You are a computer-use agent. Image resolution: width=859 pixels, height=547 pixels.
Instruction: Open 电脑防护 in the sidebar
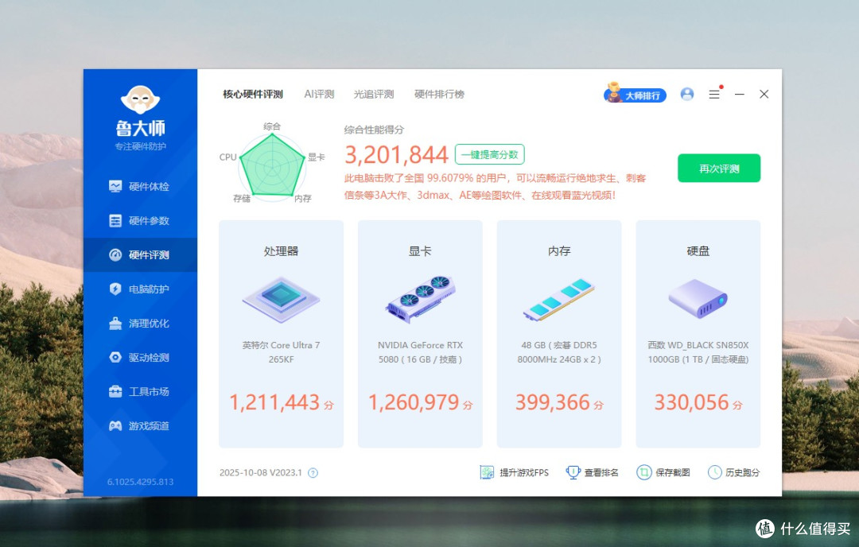click(140, 289)
